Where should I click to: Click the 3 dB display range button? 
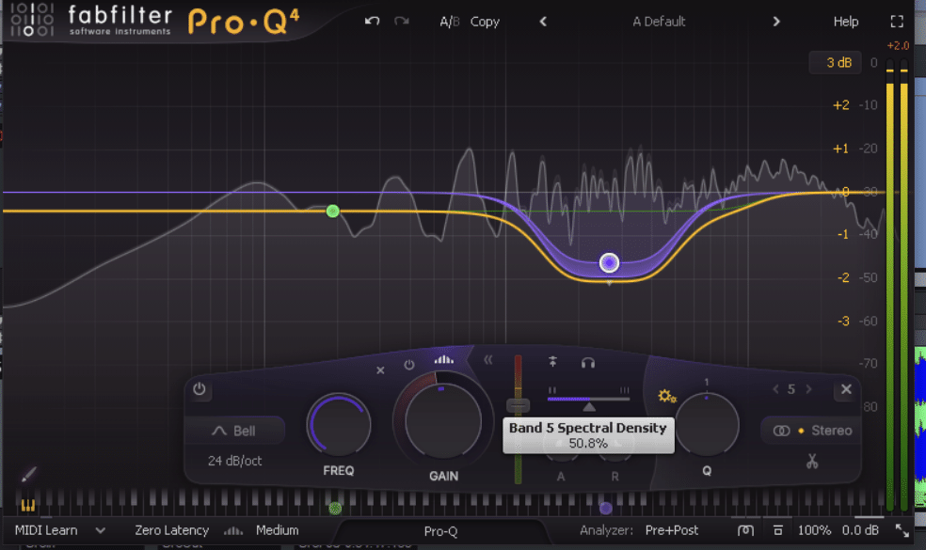tap(835, 62)
